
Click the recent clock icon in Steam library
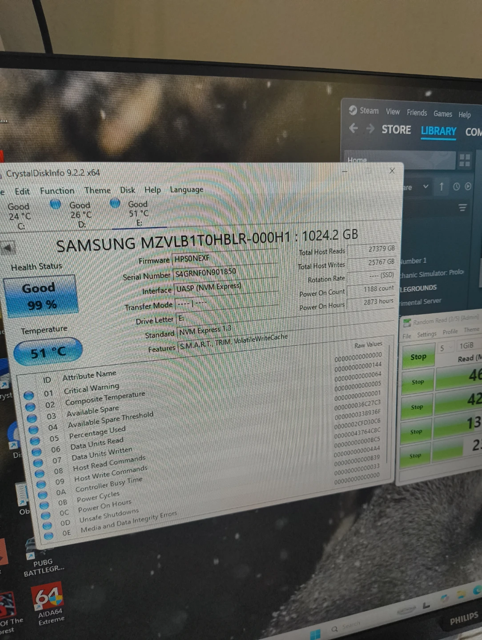point(456,187)
